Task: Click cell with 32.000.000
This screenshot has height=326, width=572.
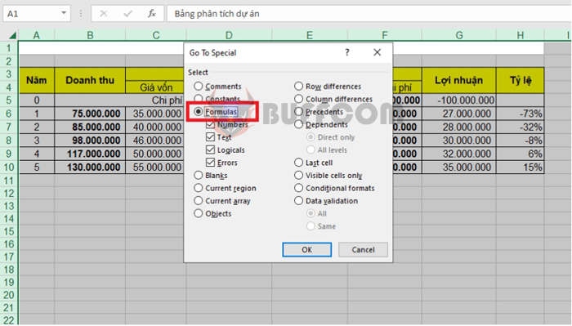Action: tap(459, 154)
